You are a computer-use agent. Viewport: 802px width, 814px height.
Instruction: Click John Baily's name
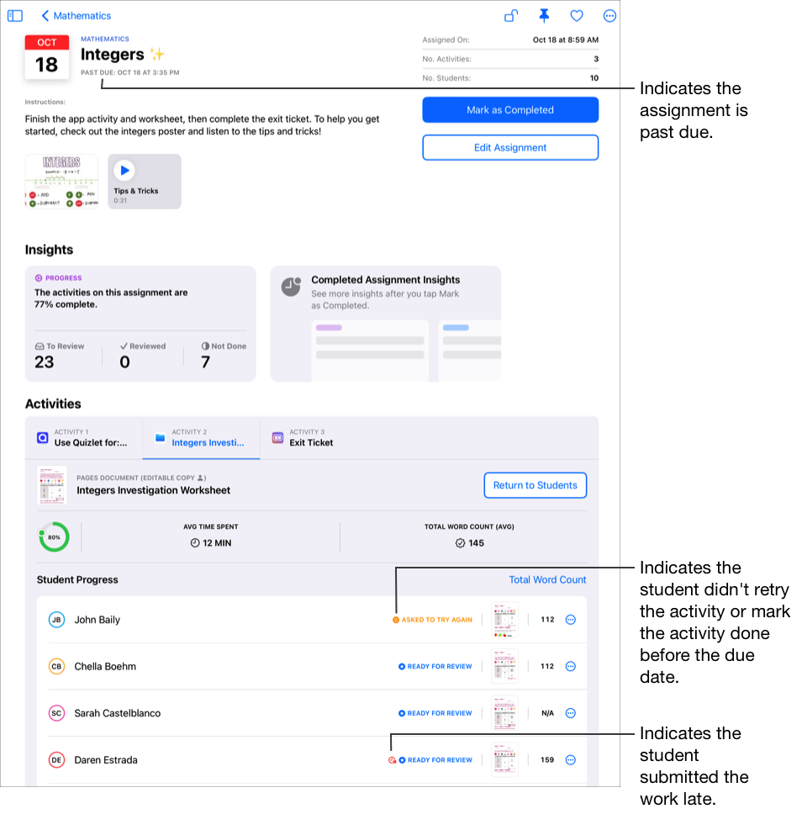pyautogui.click(x=97, y=619)
